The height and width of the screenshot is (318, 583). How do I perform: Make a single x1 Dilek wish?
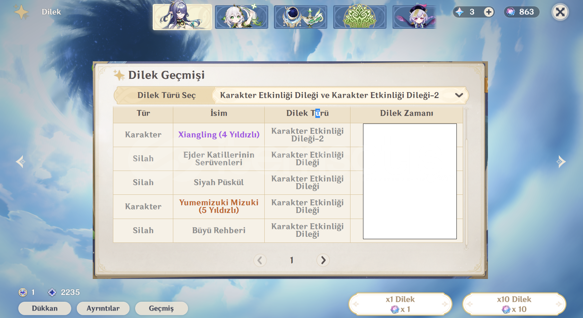click(400, 304)
